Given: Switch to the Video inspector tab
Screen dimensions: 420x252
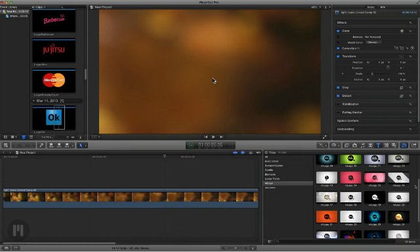Looking at the screenshot, I should [371, 7].
